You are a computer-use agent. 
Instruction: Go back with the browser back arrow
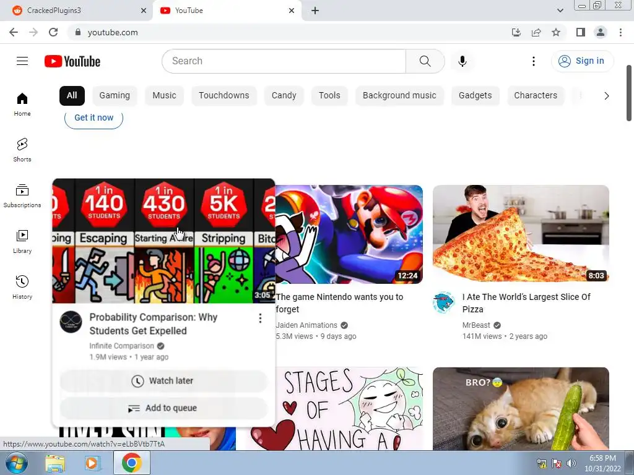coord(14,32)
